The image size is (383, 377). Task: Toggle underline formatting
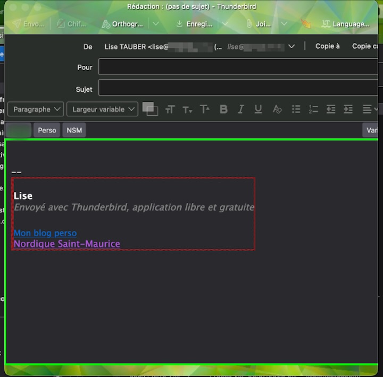258,109
